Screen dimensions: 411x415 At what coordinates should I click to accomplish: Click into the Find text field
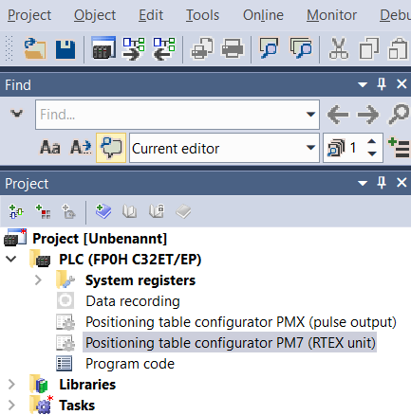click(x=171, y=115)
